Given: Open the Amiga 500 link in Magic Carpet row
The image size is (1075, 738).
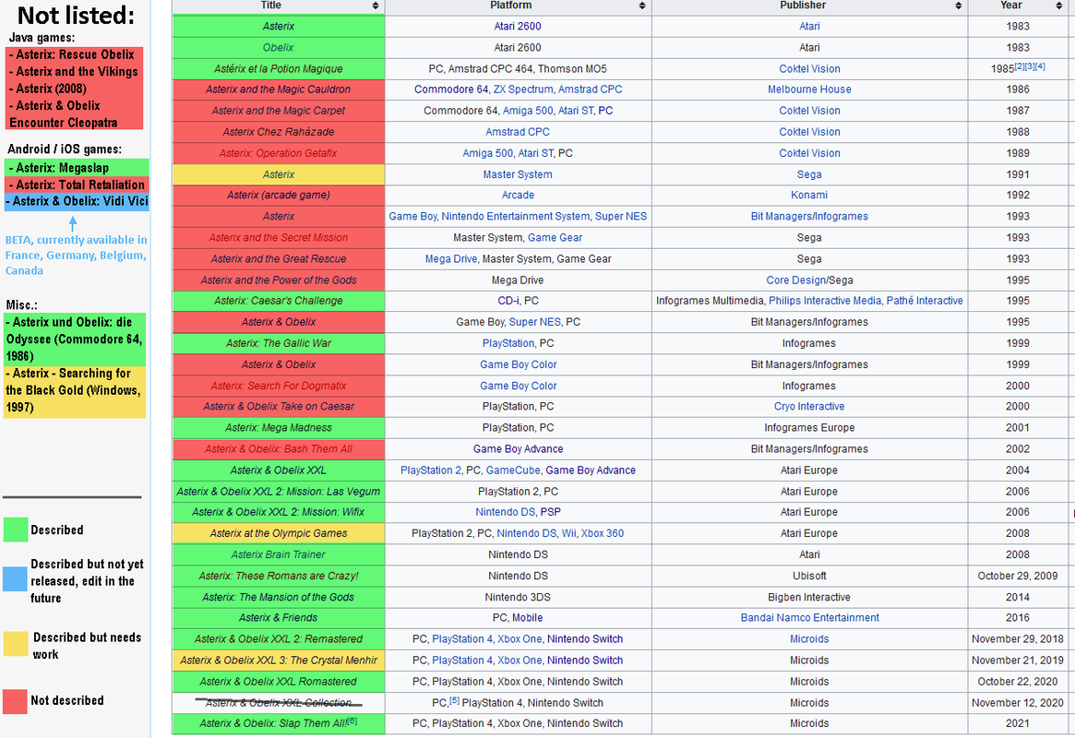Looking at the screenshot, I should (527, 111).
